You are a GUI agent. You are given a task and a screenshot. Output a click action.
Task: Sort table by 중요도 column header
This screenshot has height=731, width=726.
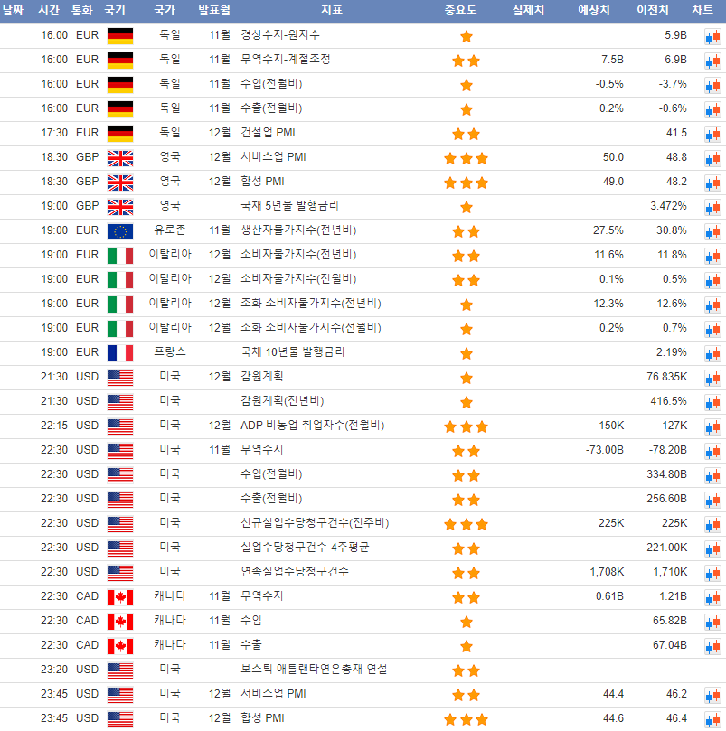(460, 11)
